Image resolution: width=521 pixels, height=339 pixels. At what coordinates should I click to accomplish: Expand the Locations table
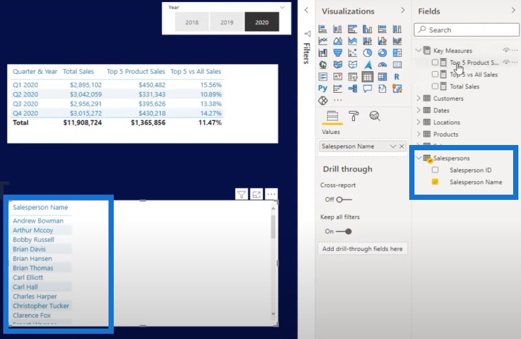pyautogui.click(x=418, y=122)
